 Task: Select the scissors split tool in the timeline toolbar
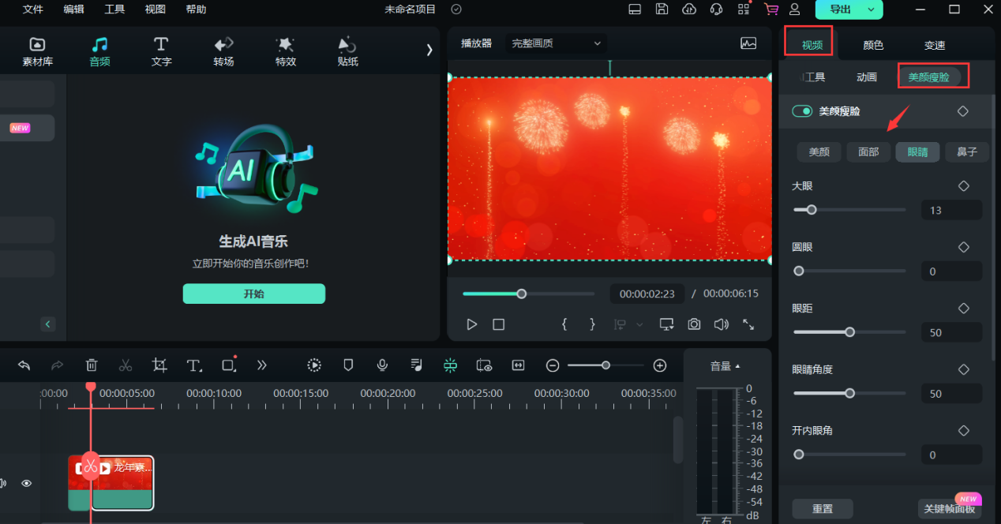coord(125,365)
